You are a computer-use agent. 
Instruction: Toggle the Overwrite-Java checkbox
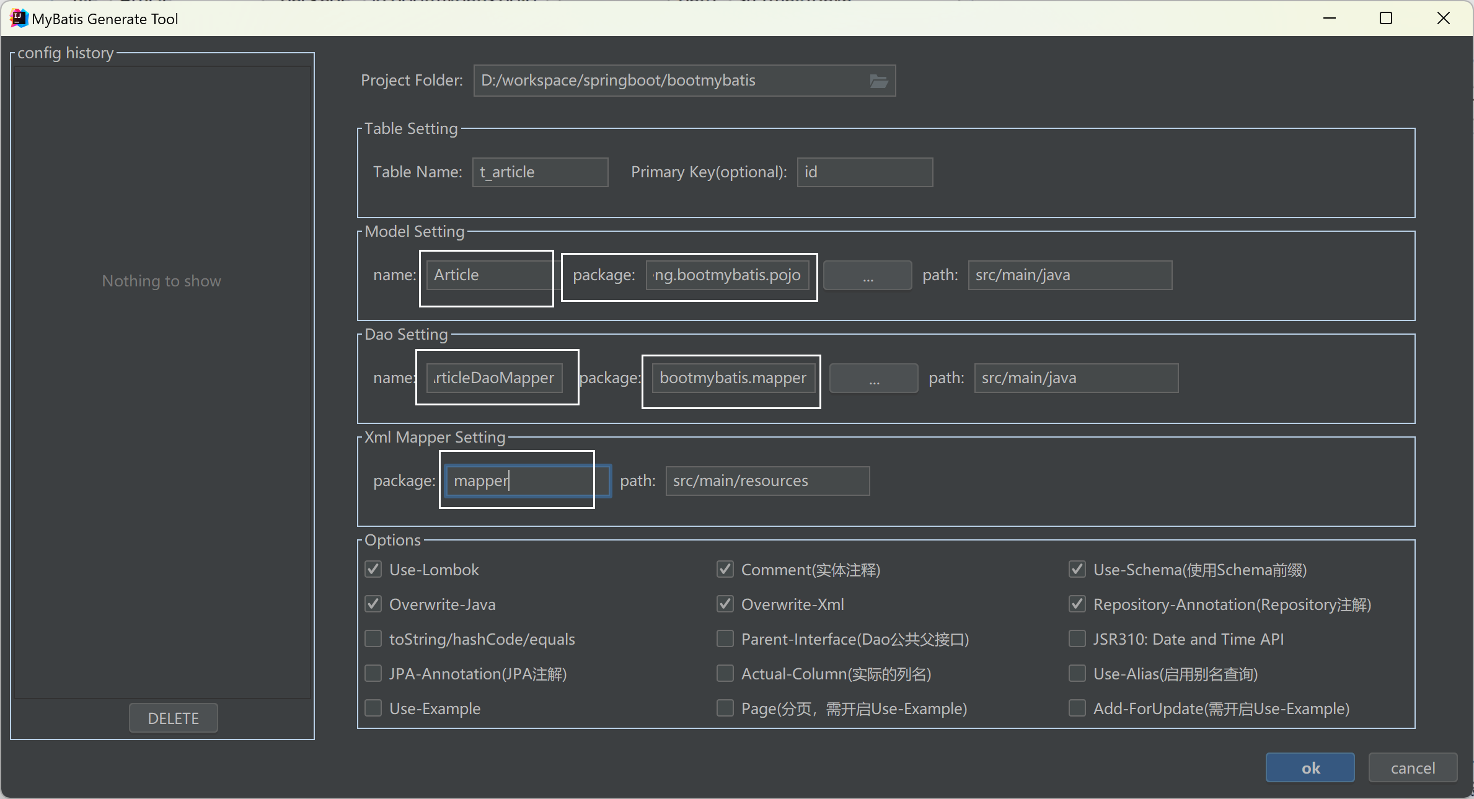pos(373,604)
